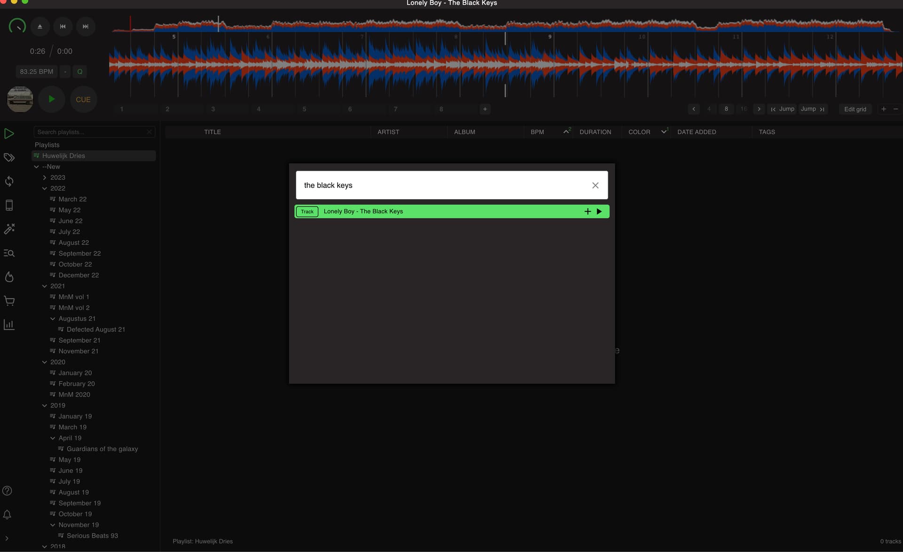Collapse the Augustus 21 folder

53,319
